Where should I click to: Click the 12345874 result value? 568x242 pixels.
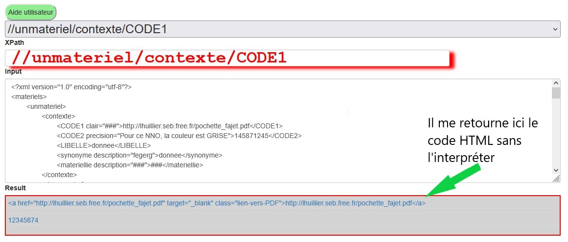click(23, 220)
